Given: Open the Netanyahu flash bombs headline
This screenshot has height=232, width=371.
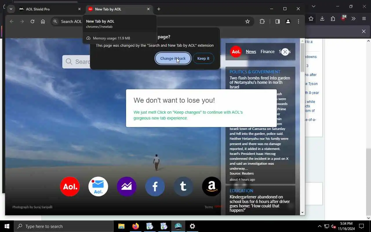Looking at the screenshot, I should (x=260, y=82).
